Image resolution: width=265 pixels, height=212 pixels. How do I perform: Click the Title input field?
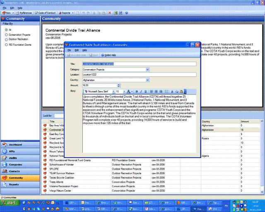(x=140, y=64)
